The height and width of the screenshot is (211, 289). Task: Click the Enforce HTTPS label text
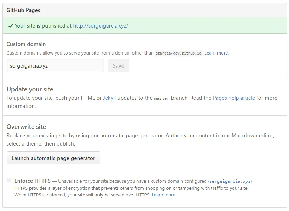point(33,181)
